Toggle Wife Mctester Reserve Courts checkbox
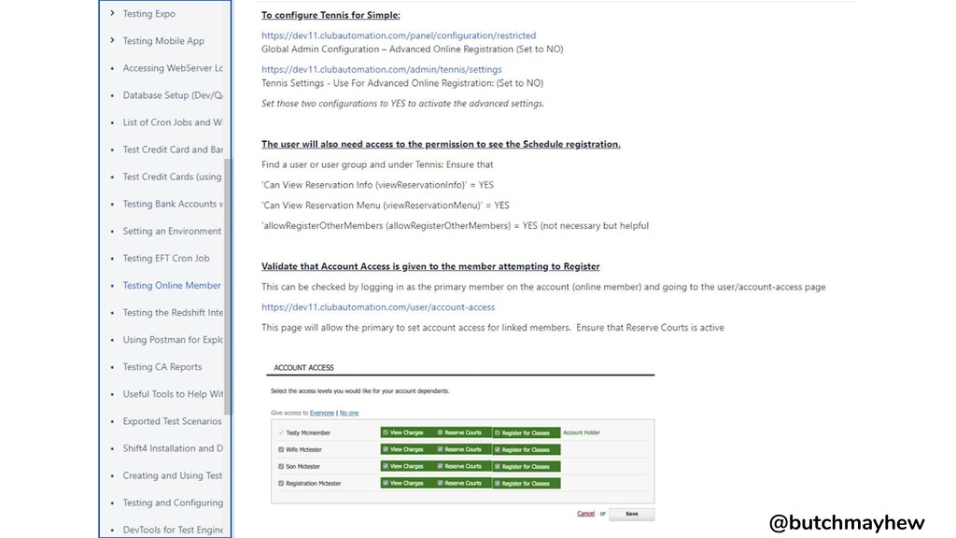The width and height of the screenshot is (956, 538). click(x=440, y=449)
